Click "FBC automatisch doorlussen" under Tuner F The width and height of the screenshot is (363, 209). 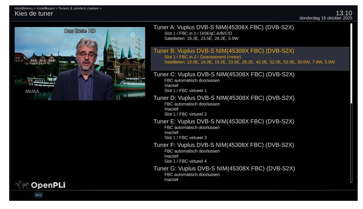pyautogui.click(x=192, y=151)
